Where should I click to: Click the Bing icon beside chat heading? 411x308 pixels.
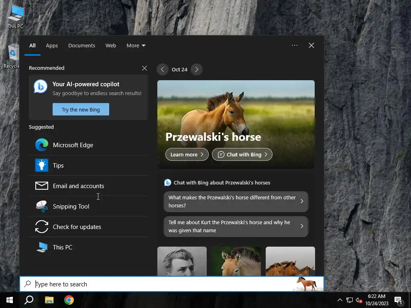pyautogui.click(x=167, y=182)
